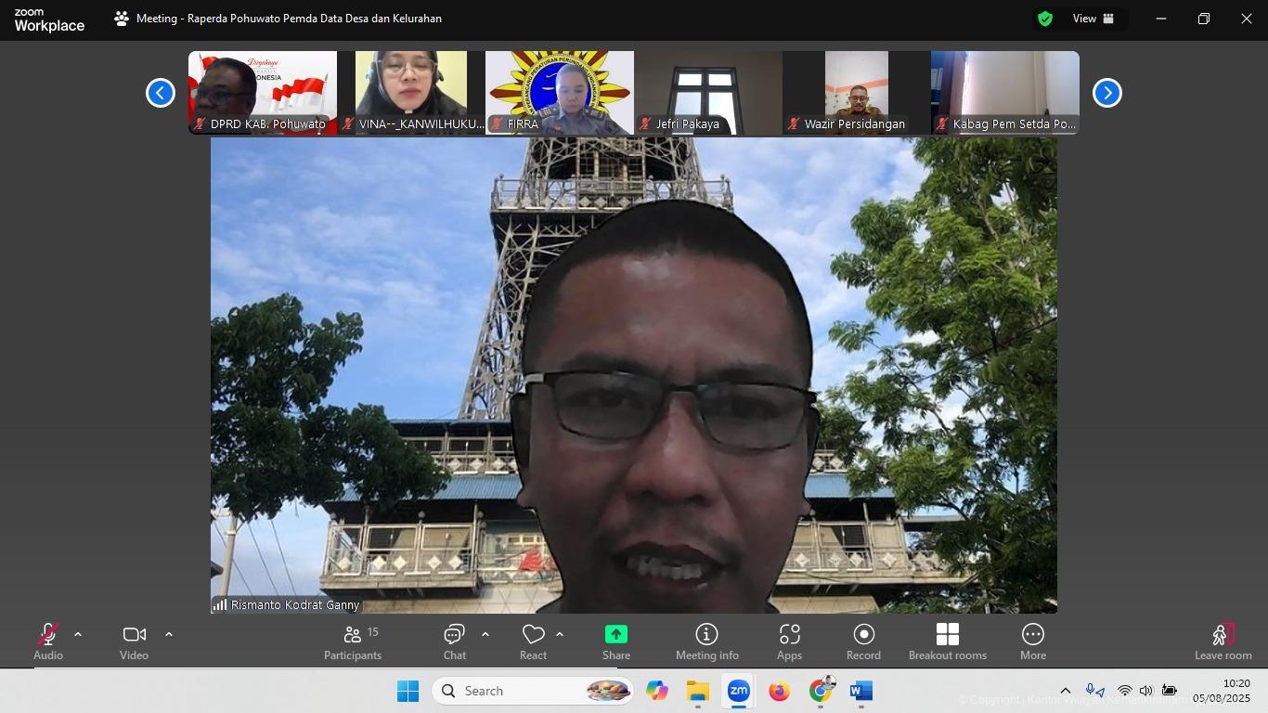Expand the chat options arrow
This screenshot has height=713, width=1268.
pyautogui.click(x=485, y=635)
